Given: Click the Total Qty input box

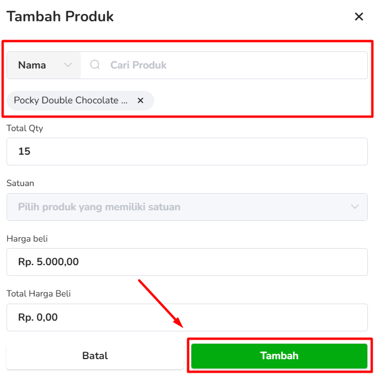Looking at the screenshot, I should pos(187,151).
